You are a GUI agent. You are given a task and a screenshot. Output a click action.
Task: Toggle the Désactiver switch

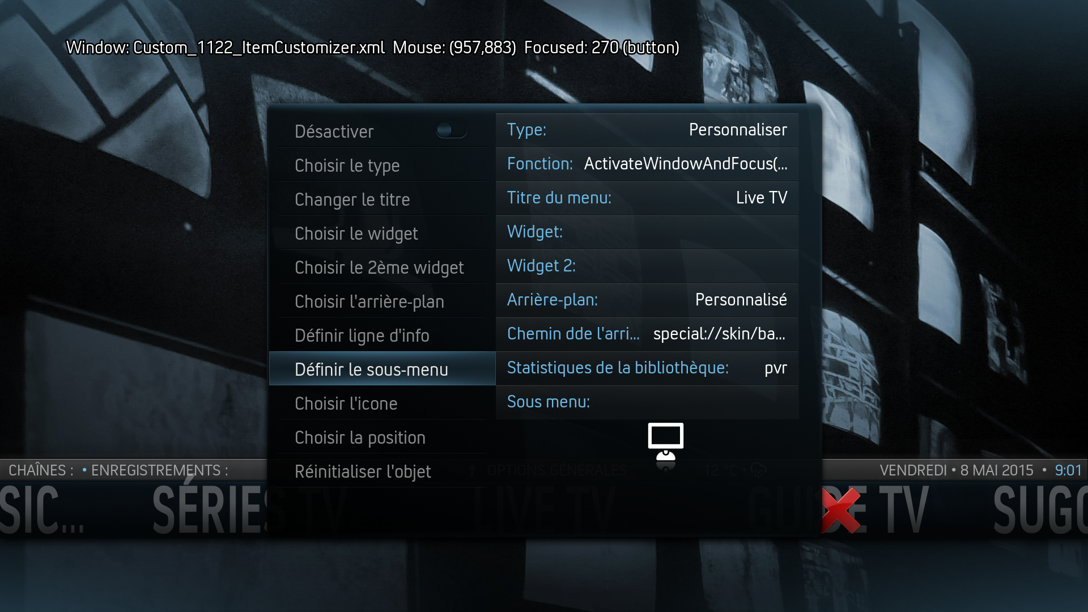pos(452,130)
